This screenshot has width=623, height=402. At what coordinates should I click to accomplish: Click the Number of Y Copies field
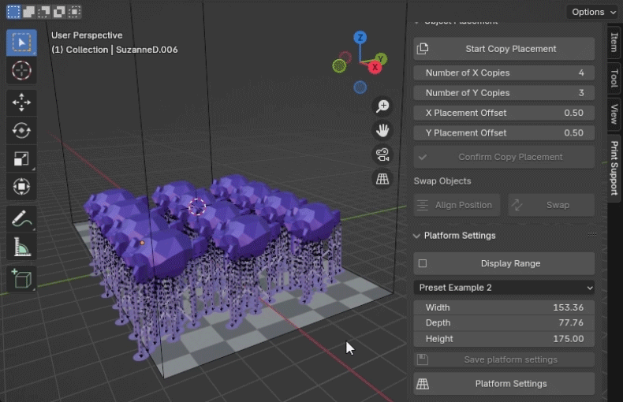coord(504,93)
